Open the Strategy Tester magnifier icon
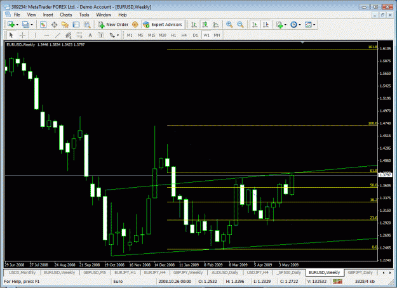The height and width of the screenshot is (288, 397). 87,25
